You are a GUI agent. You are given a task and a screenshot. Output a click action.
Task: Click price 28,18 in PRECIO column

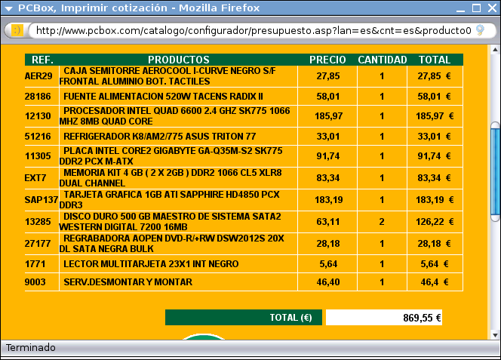(x=327, y=244)
